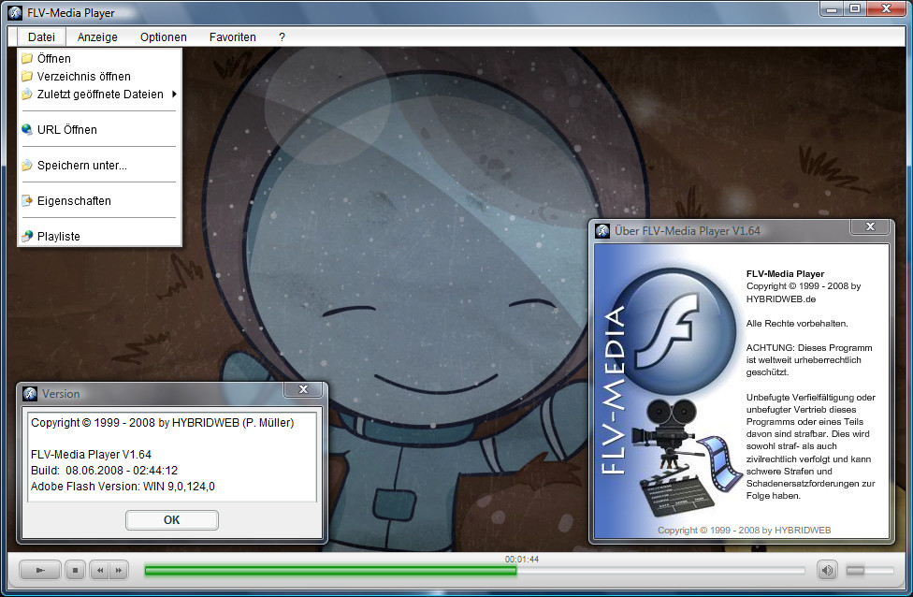
Task: Click the folder icon beside Öffnen
Action: 27,59
